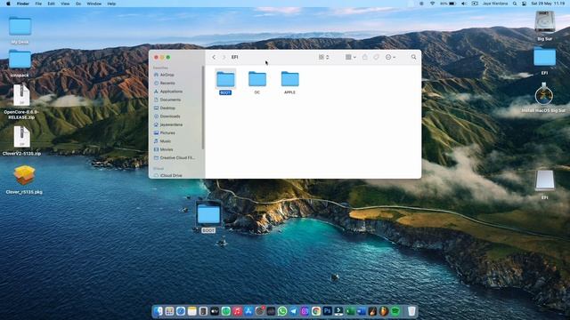Open Wi-Fi status in menu bar
Viewport: 570px width, 320px height.
[432, 4]
